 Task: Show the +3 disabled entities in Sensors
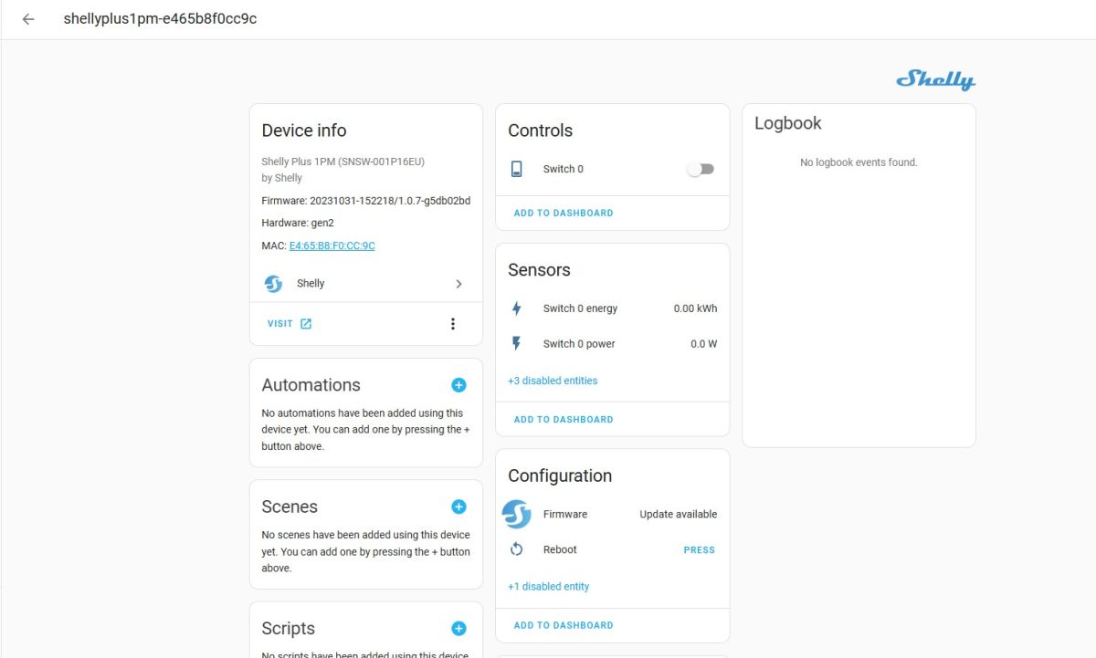pyautogui.click(x=553, y=381)
